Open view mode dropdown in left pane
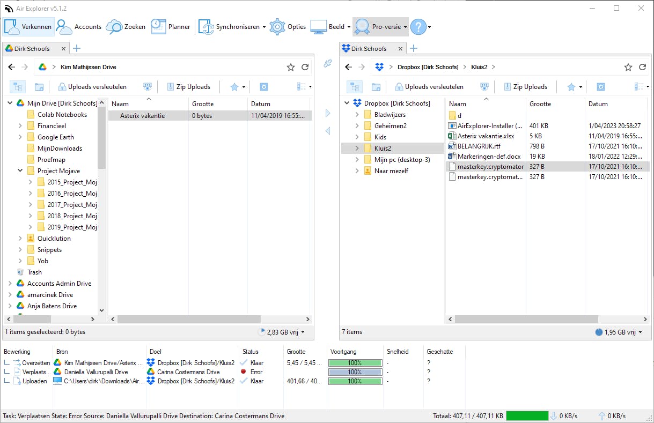 [x=304, y=87]
